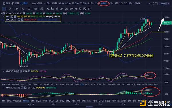Choose TRIX in the MACD panel indicator row
This screenshot has width=172, height=108.
pyautogui.click(x=45, y=101)
